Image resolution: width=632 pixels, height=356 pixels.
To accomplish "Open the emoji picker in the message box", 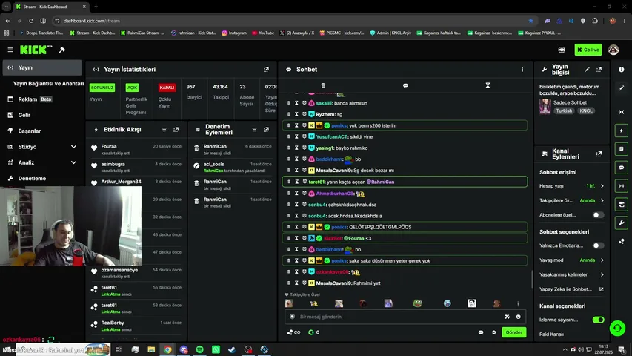I will [519, 317].
